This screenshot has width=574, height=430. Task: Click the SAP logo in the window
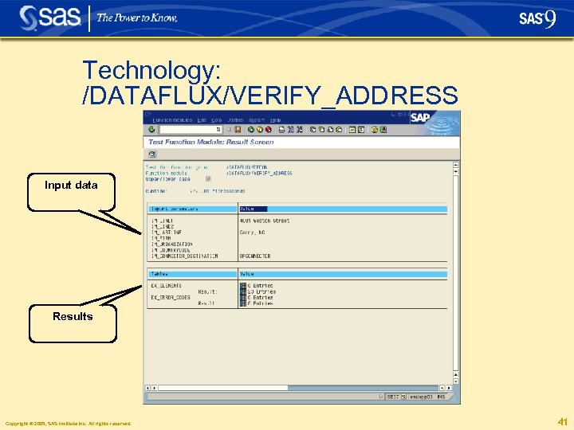click(x=420, y=117)
